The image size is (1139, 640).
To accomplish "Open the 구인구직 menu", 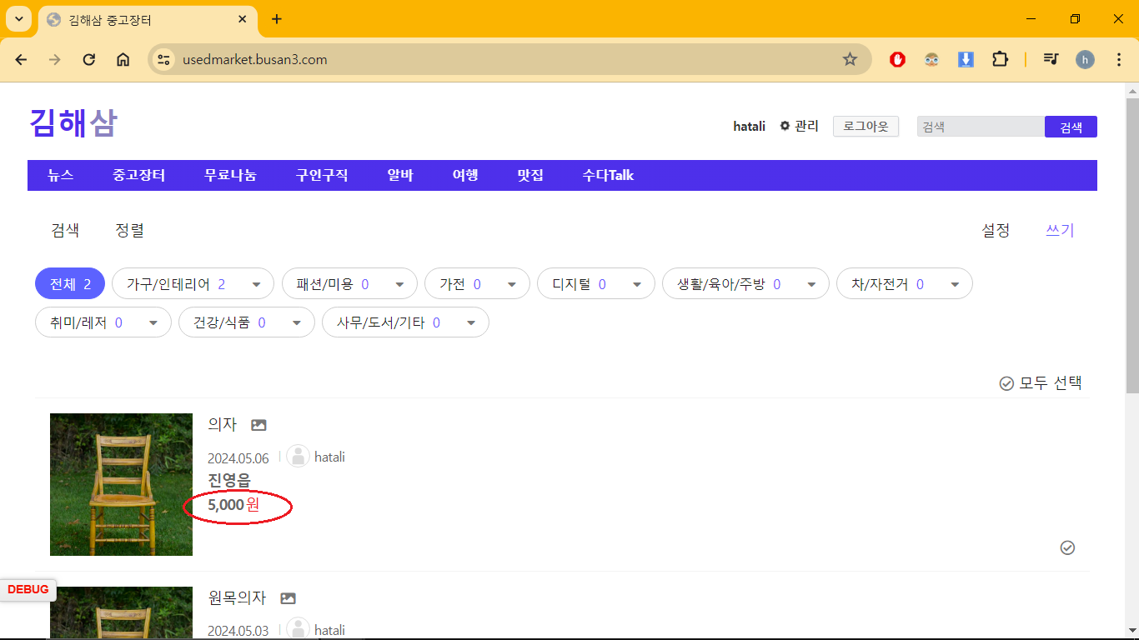I will coord(322,175).
